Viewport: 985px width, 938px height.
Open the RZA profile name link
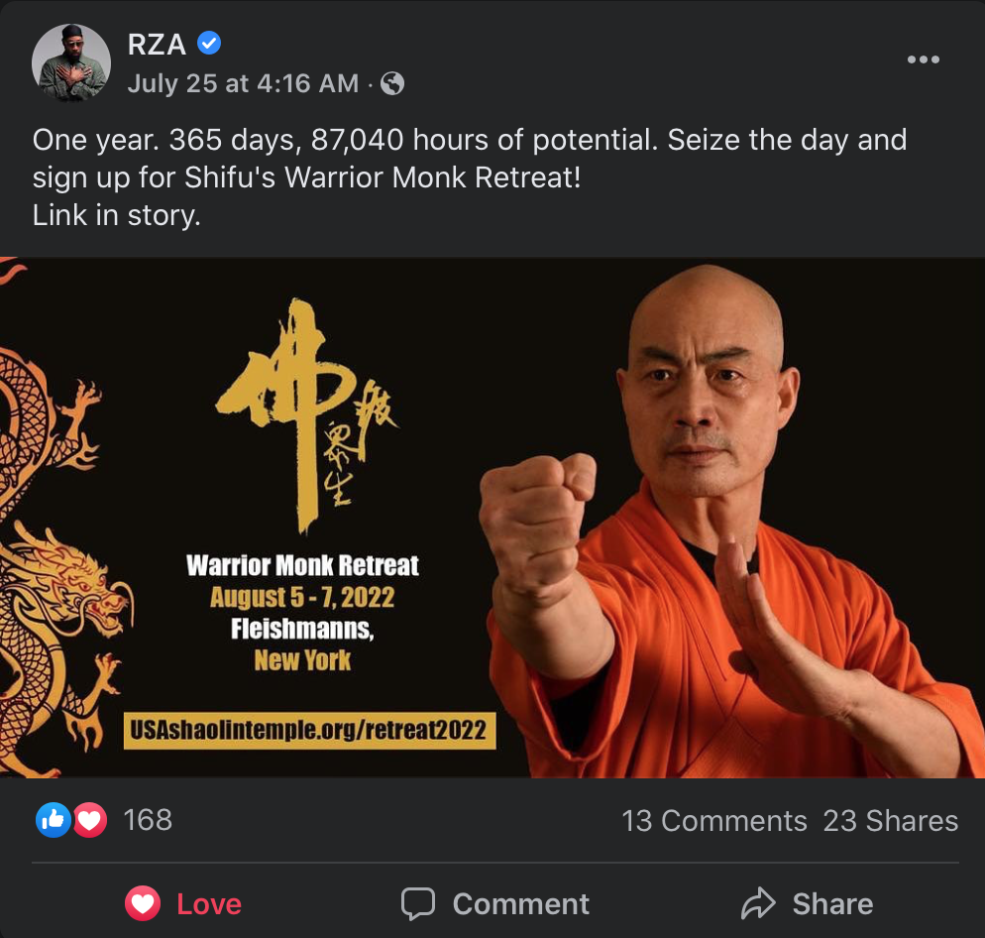click(157, 44)
